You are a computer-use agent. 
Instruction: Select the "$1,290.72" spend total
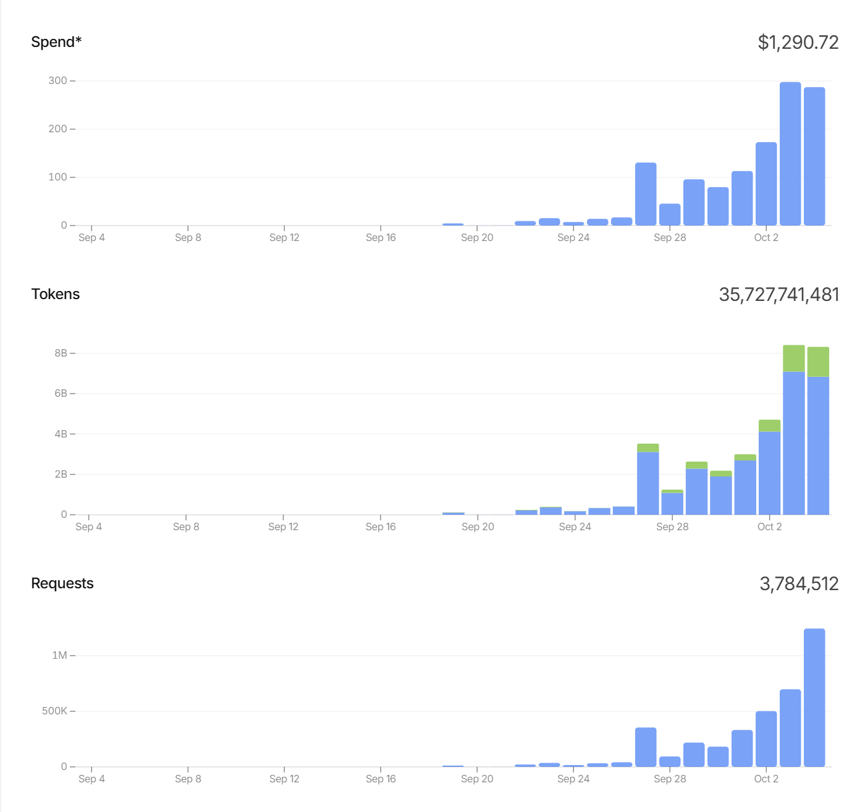point(798,42)
